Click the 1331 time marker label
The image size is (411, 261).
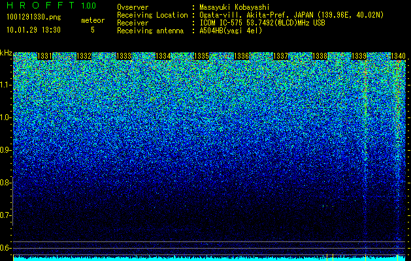pyautogui.click(x=45, y=56)
